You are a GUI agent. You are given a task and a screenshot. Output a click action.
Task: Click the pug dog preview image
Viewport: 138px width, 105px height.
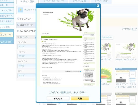81,20
